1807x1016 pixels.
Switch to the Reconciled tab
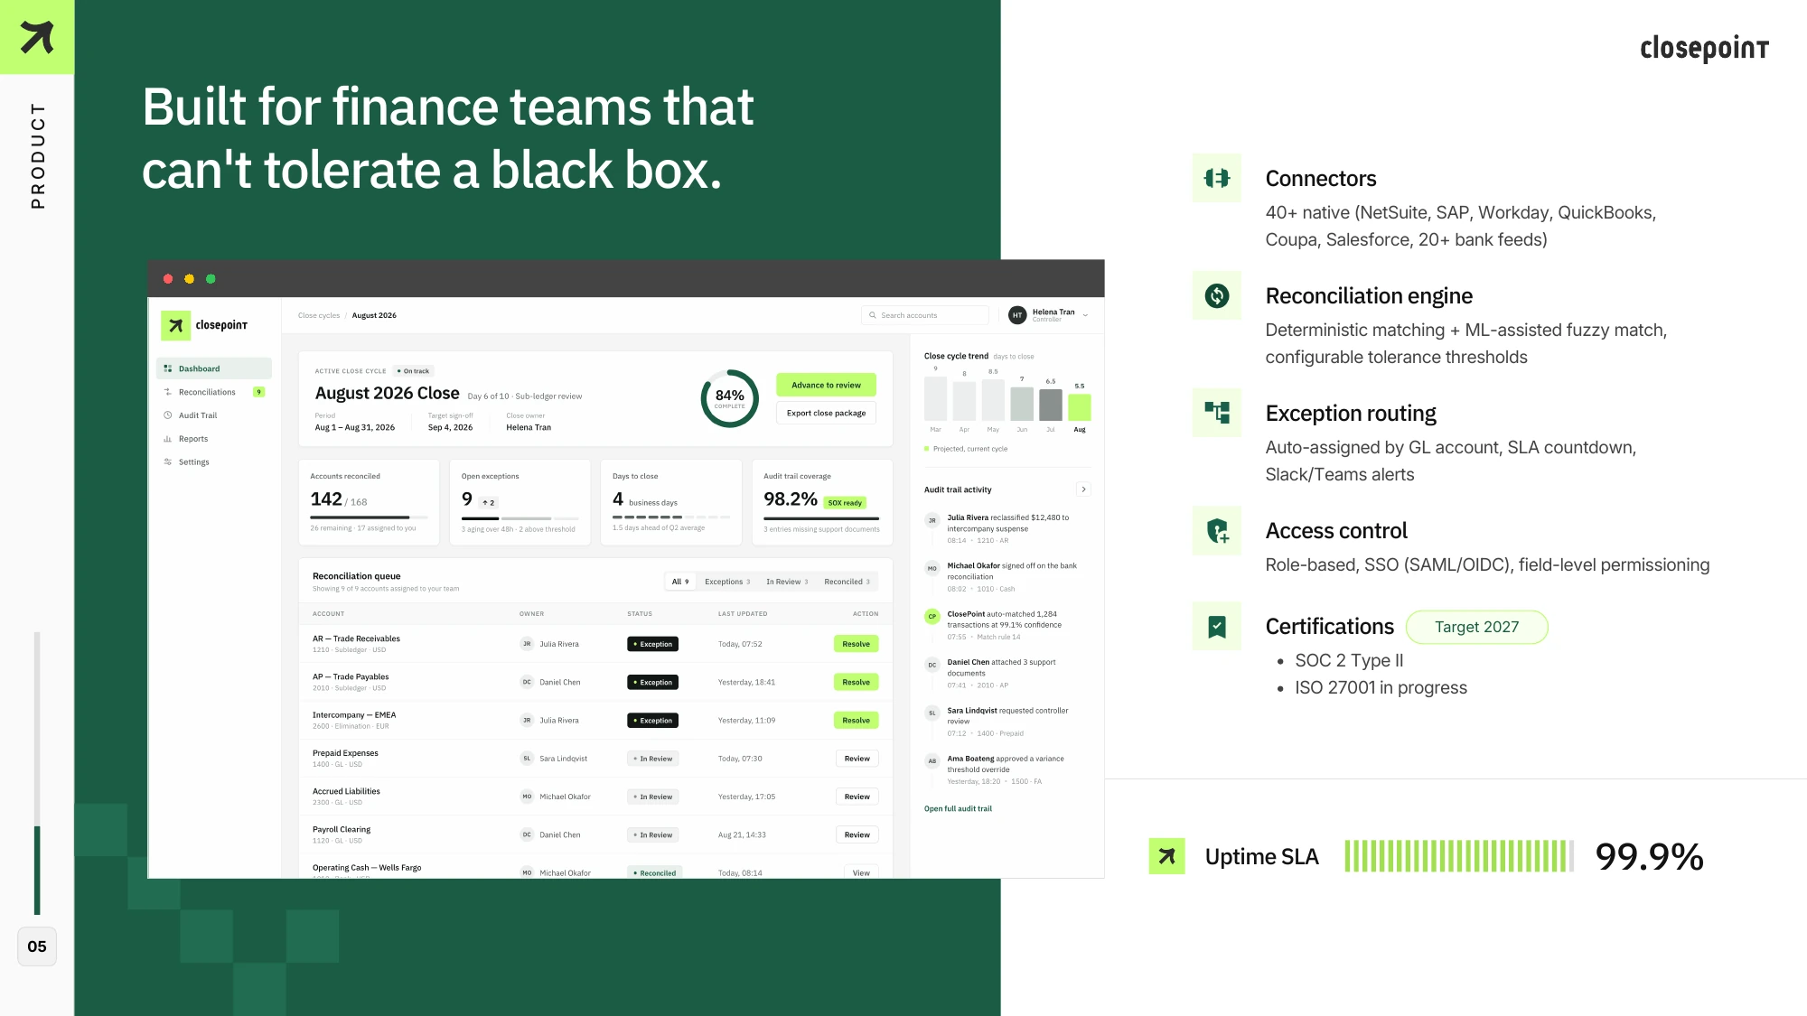click(x=847, y=582)
